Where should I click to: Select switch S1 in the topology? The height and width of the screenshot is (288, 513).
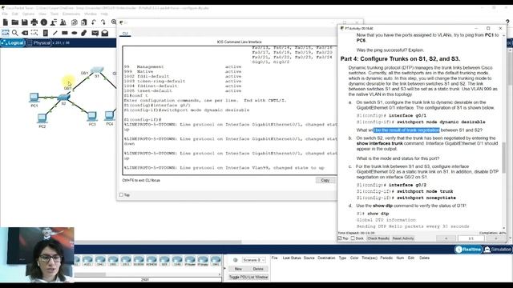click(x=97, y=70)
